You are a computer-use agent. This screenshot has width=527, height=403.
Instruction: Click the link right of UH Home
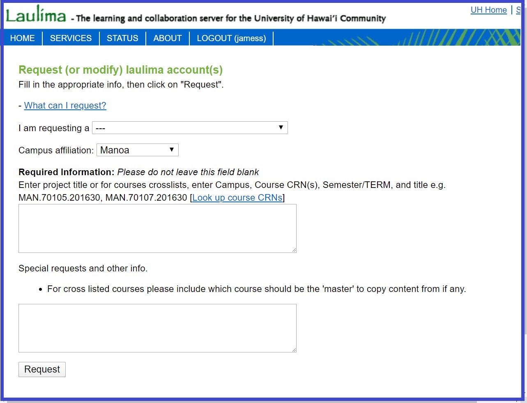pyautogui.click(x=518, y=10)
